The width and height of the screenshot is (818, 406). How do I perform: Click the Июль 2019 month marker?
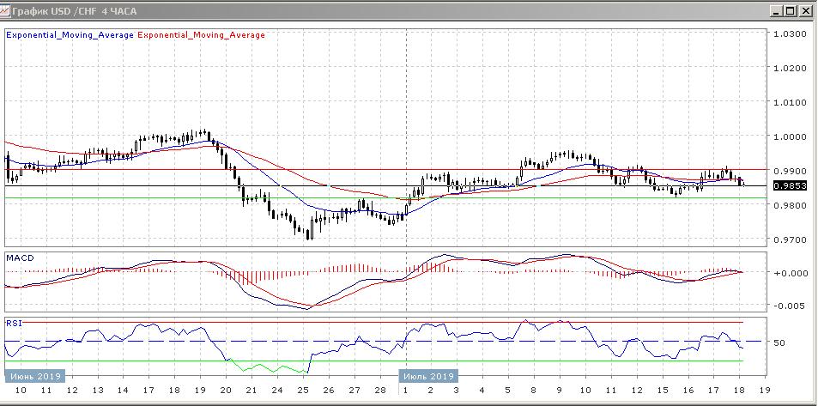pyautogui.click(x=427, y=376)
